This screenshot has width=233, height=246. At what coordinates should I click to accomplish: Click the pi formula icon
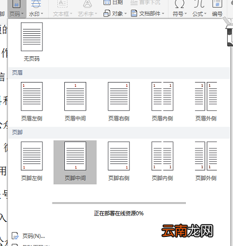[199, 4]
